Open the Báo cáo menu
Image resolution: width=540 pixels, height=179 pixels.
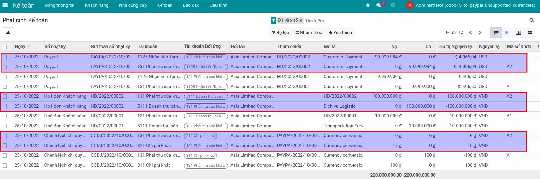coord(191,5)
